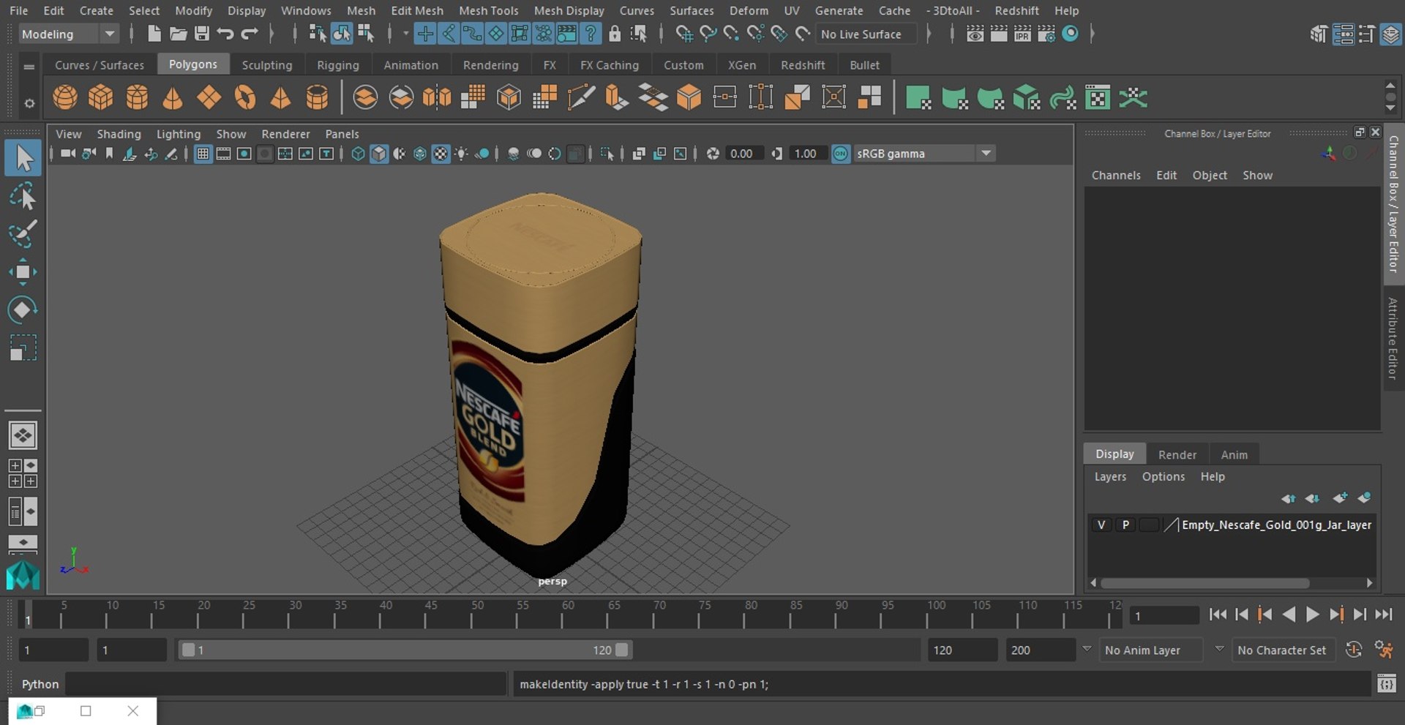The height and width of the screenshot is (725, 1405).
Task: Click the Redo arrow icon
Action: pyautogui.click(x=250, y=34)
